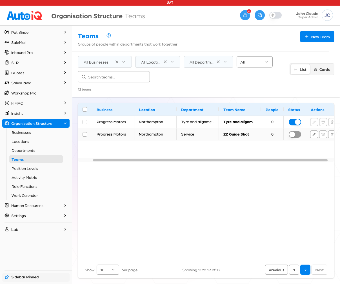Click the New Team button
The image size is (340, 284).
pyautogui.click(x=317, y=37)
